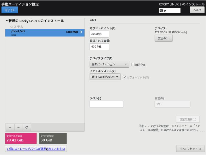Click the chevron arrow on /boot/efi row

click(x=81, y=32)
